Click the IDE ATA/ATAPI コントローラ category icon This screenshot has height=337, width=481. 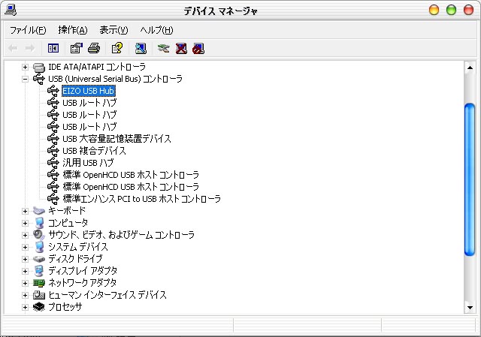[x=38, y=67]
